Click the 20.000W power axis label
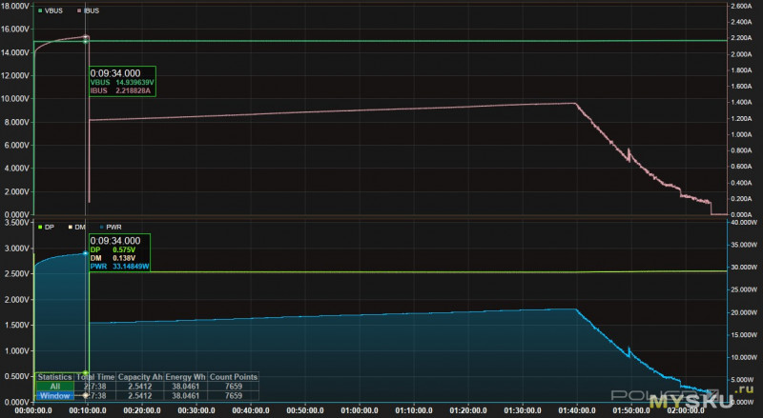Screen dimensions: 763x418 click(x=744, y=312)
